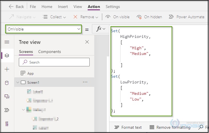Close the Tree view panel
This screenshot has height=133, width=209.
click(x=87, y=42)
